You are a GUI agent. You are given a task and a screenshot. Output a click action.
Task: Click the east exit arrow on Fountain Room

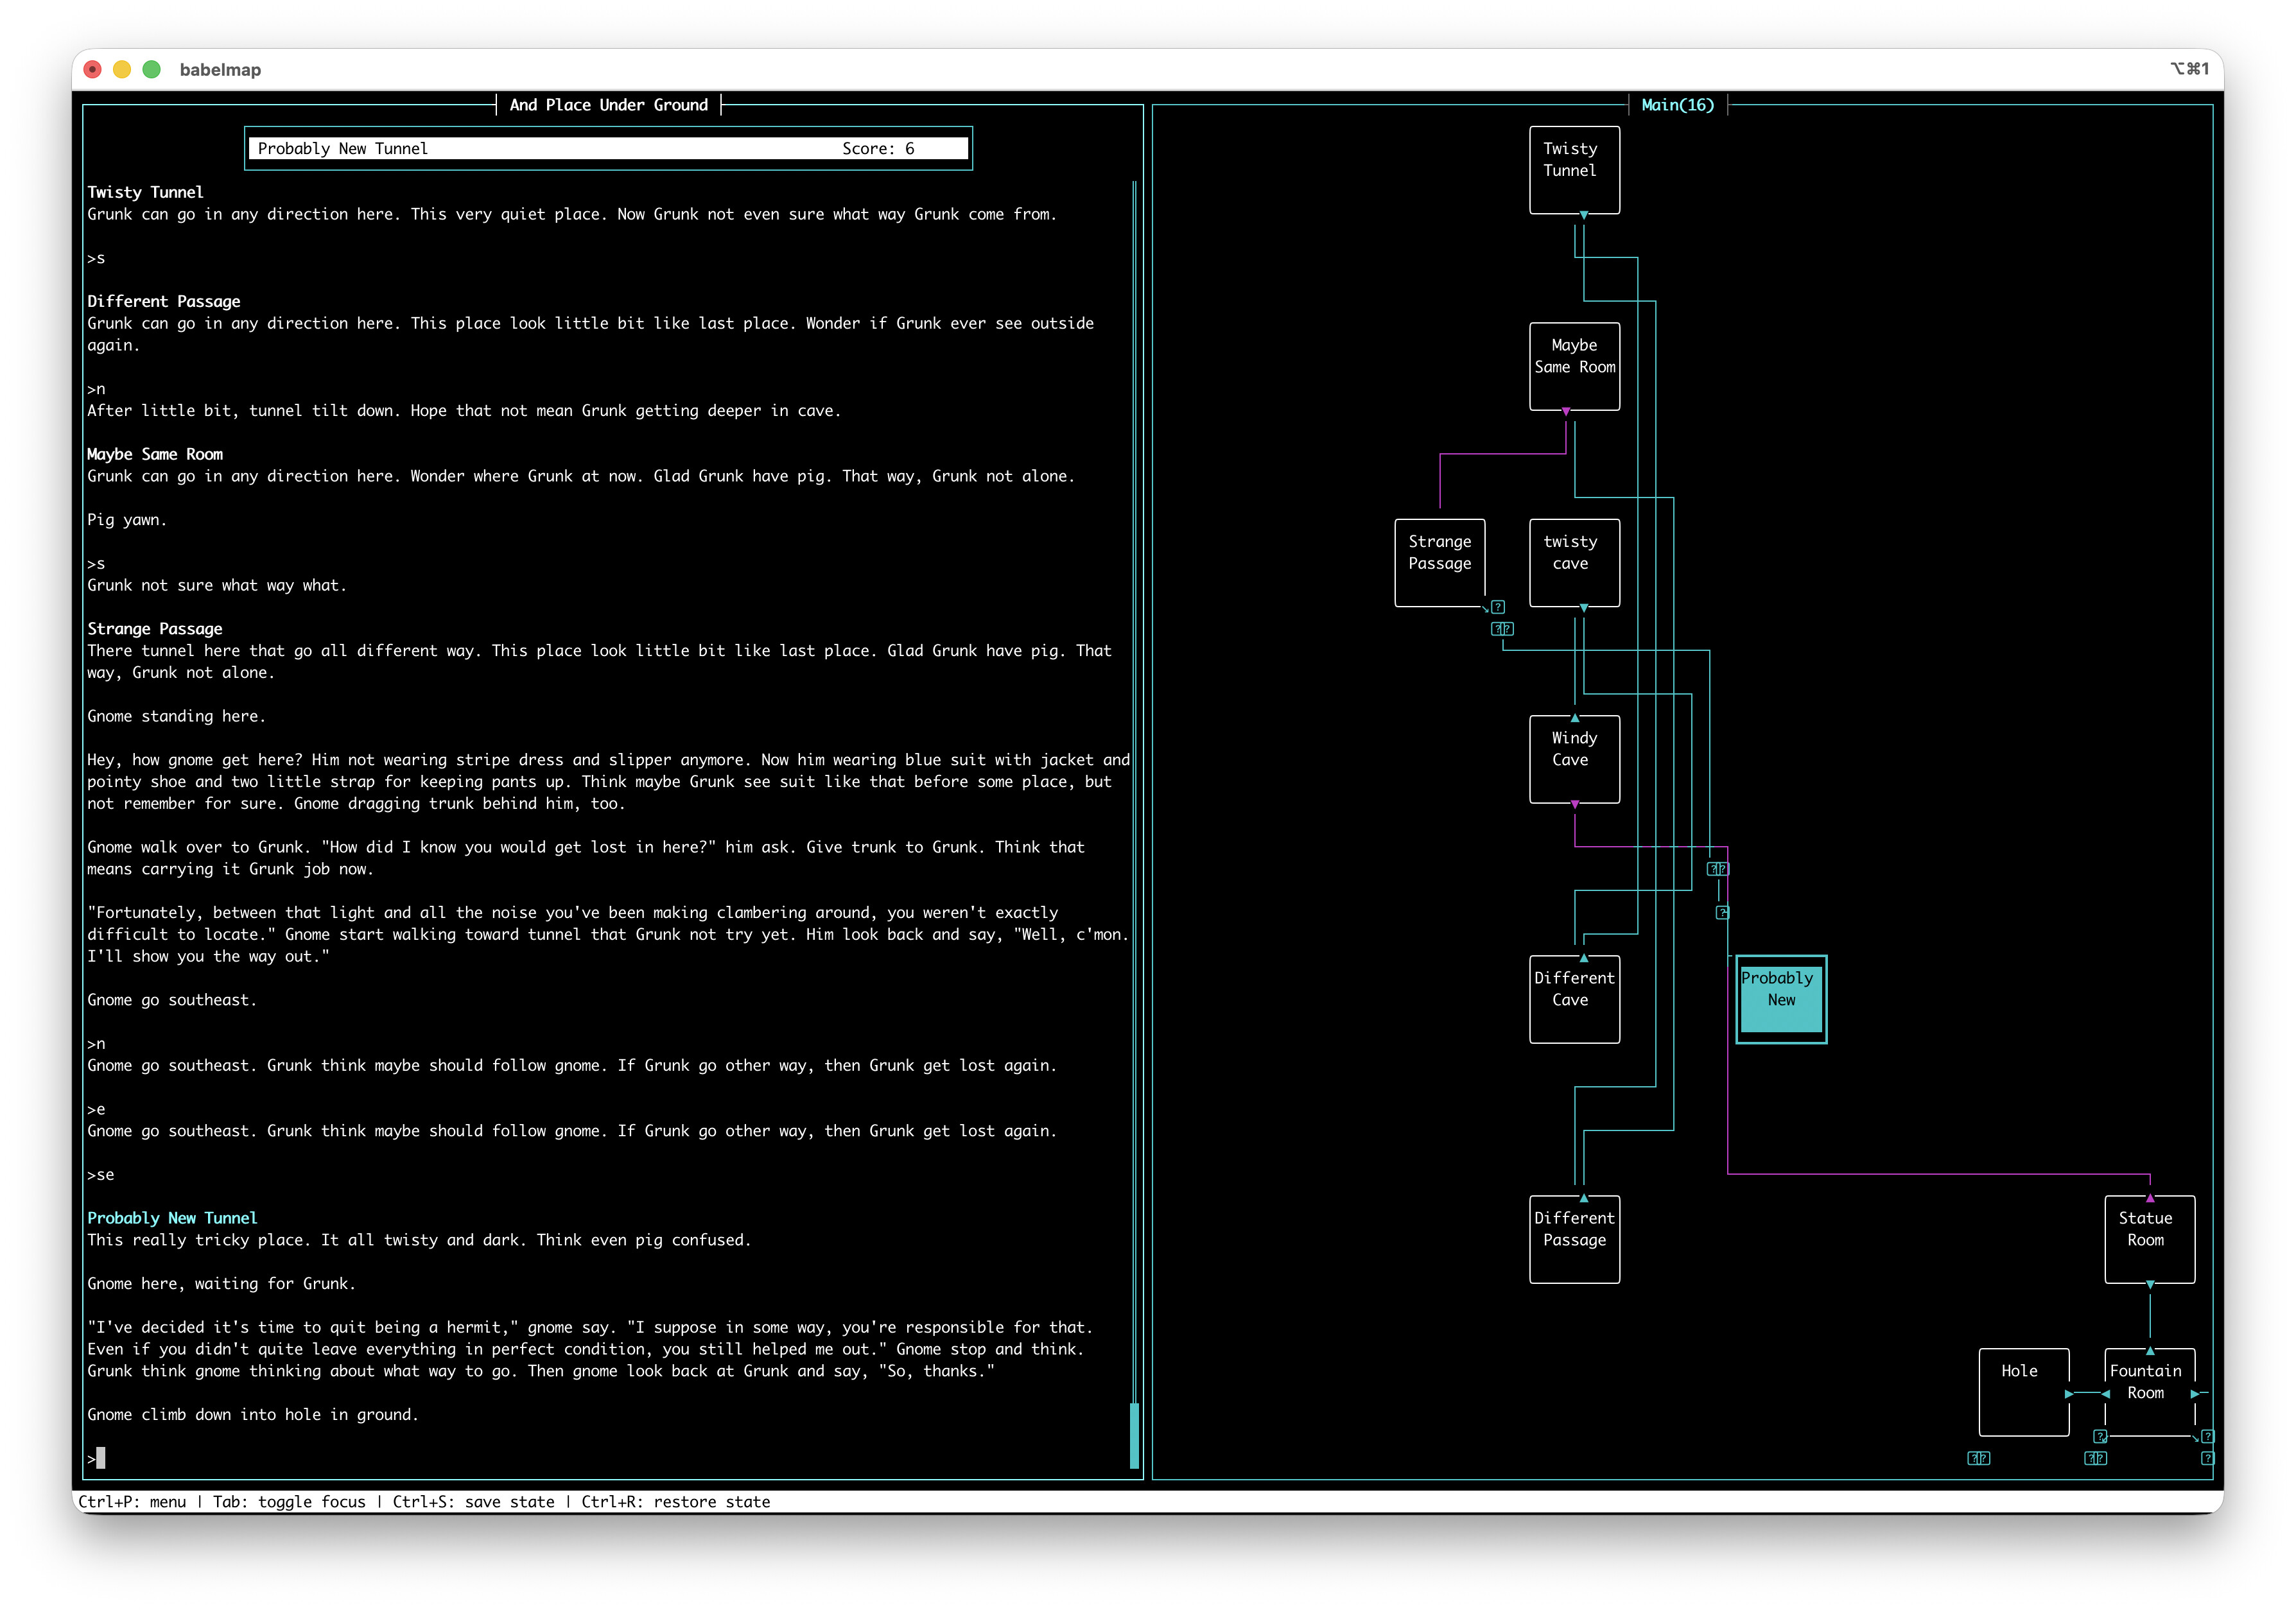click(x=2194, y=1393)
